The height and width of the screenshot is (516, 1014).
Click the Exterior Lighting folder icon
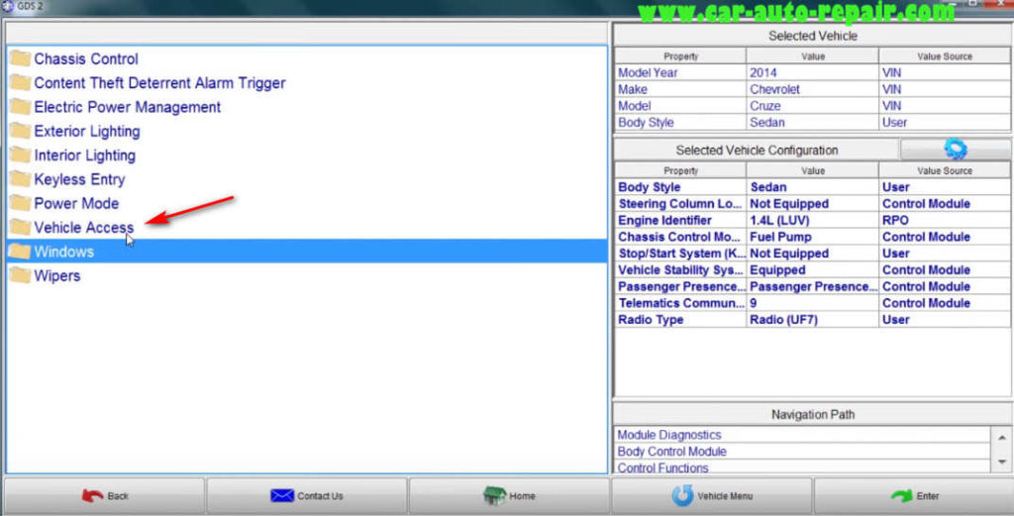tap(21, 132)
